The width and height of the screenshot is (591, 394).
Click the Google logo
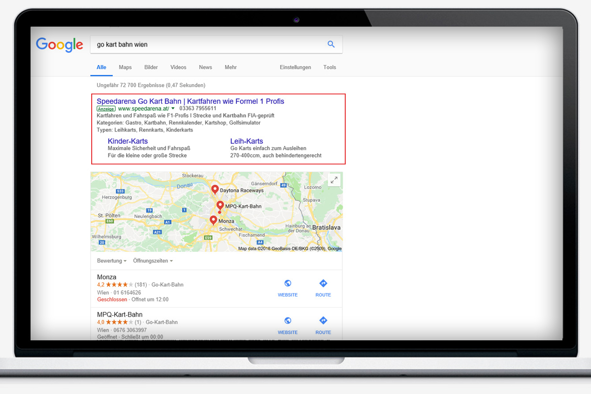point(60,45)
